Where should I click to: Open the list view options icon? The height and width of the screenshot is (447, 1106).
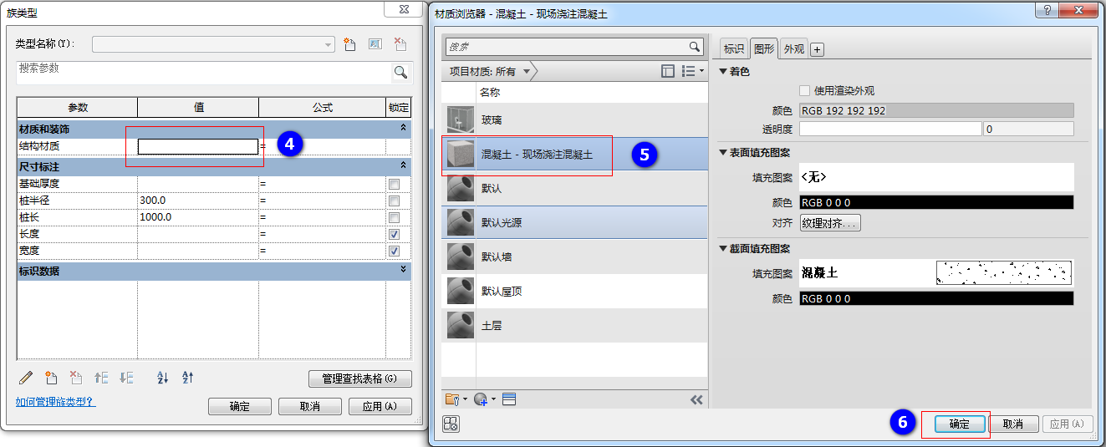[692, 72]
